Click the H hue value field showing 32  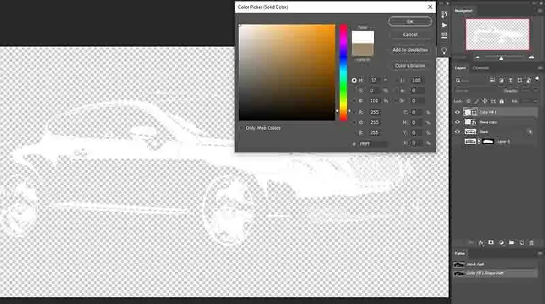(375, 80)
